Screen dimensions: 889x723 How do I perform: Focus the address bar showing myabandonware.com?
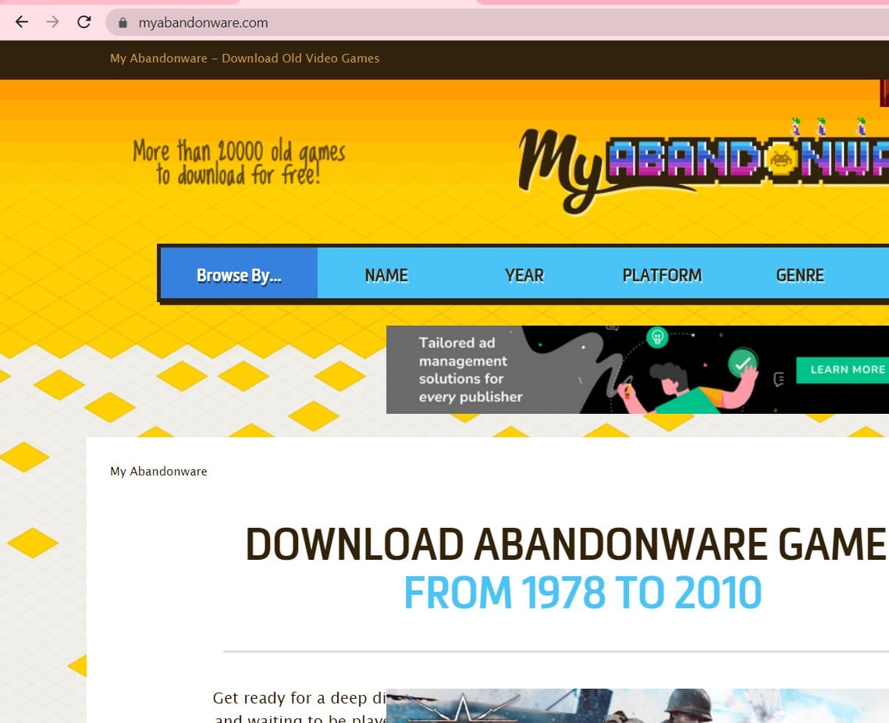[499, 23]
